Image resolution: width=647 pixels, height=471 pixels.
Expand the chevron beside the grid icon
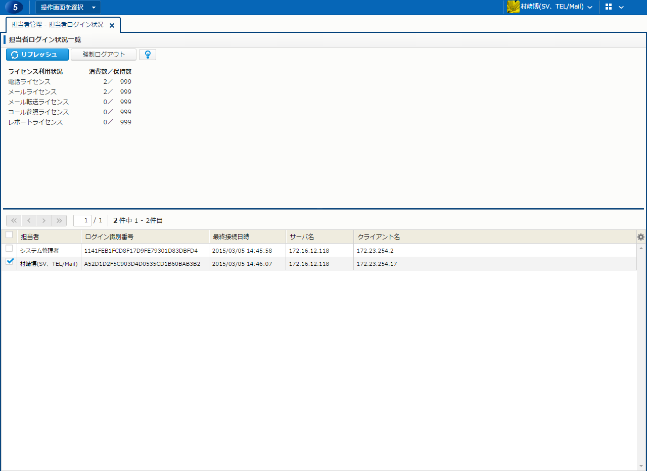pos(621,7)
